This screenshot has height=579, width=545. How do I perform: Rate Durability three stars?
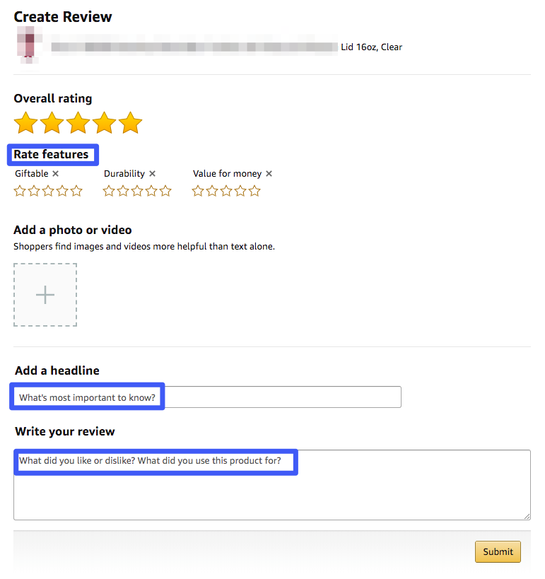[137, 191]
